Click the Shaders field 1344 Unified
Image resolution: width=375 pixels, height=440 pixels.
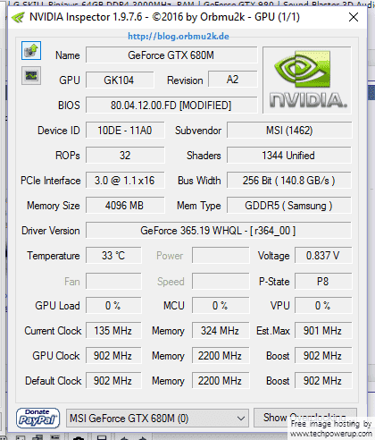tap(289, 155)
